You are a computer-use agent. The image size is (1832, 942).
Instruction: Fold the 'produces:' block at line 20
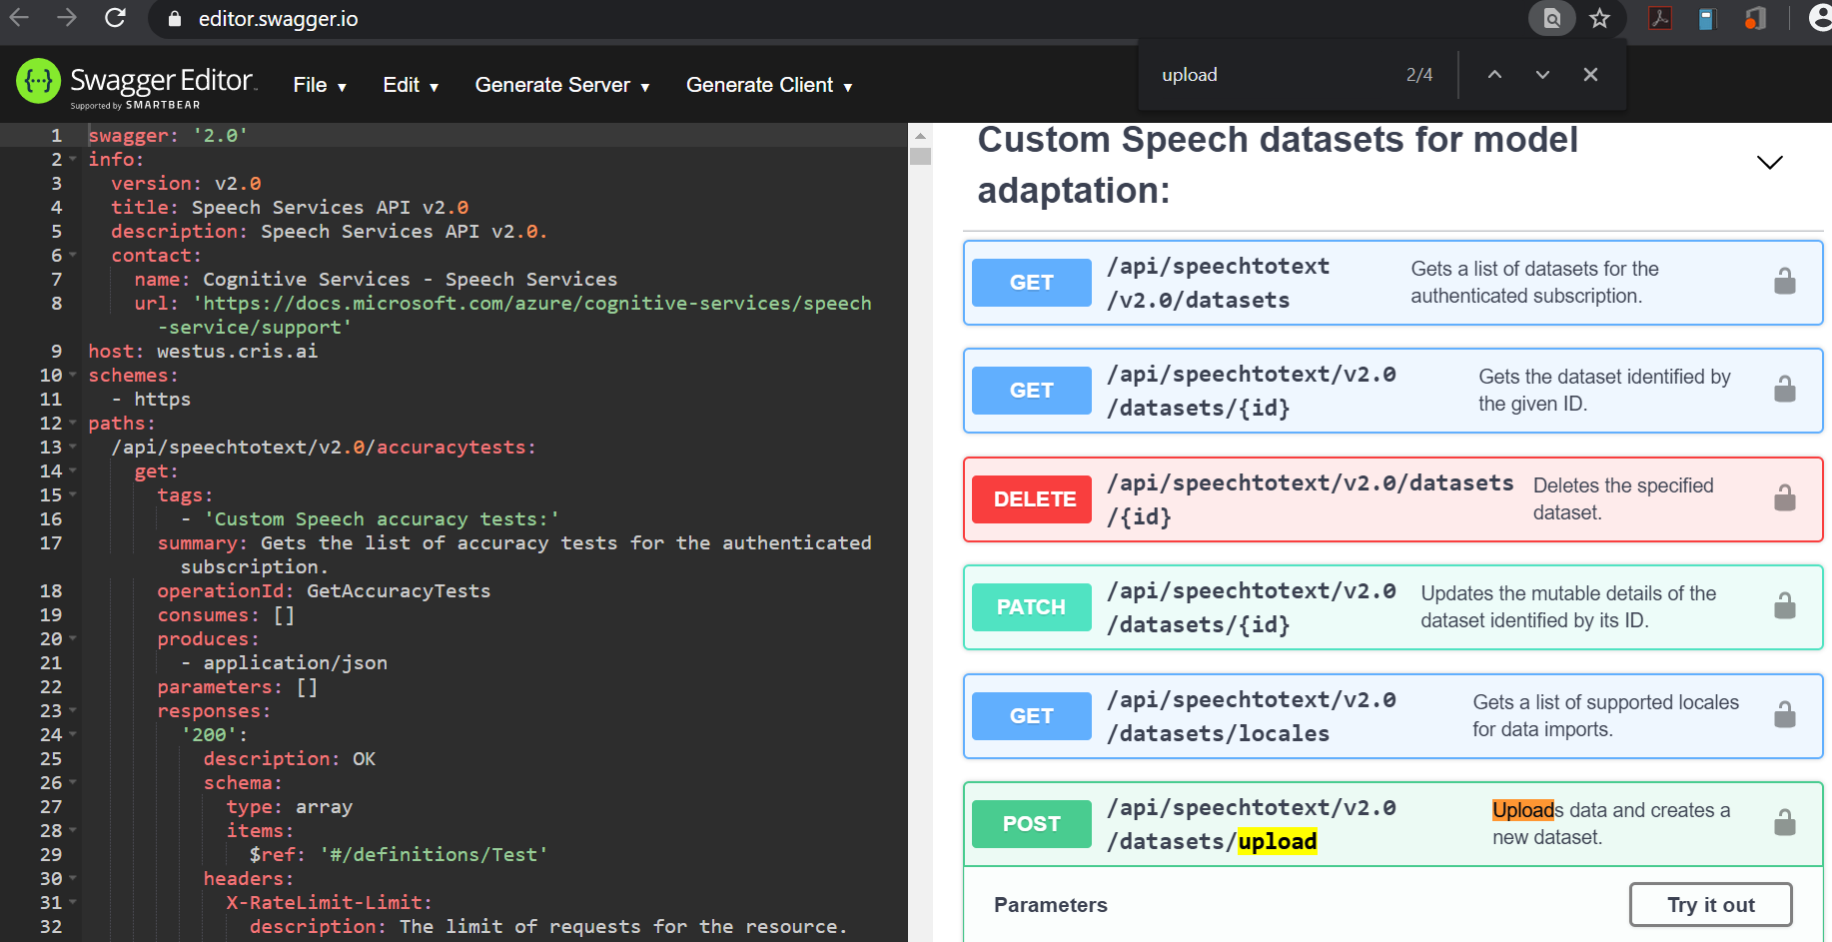point(73,639)
